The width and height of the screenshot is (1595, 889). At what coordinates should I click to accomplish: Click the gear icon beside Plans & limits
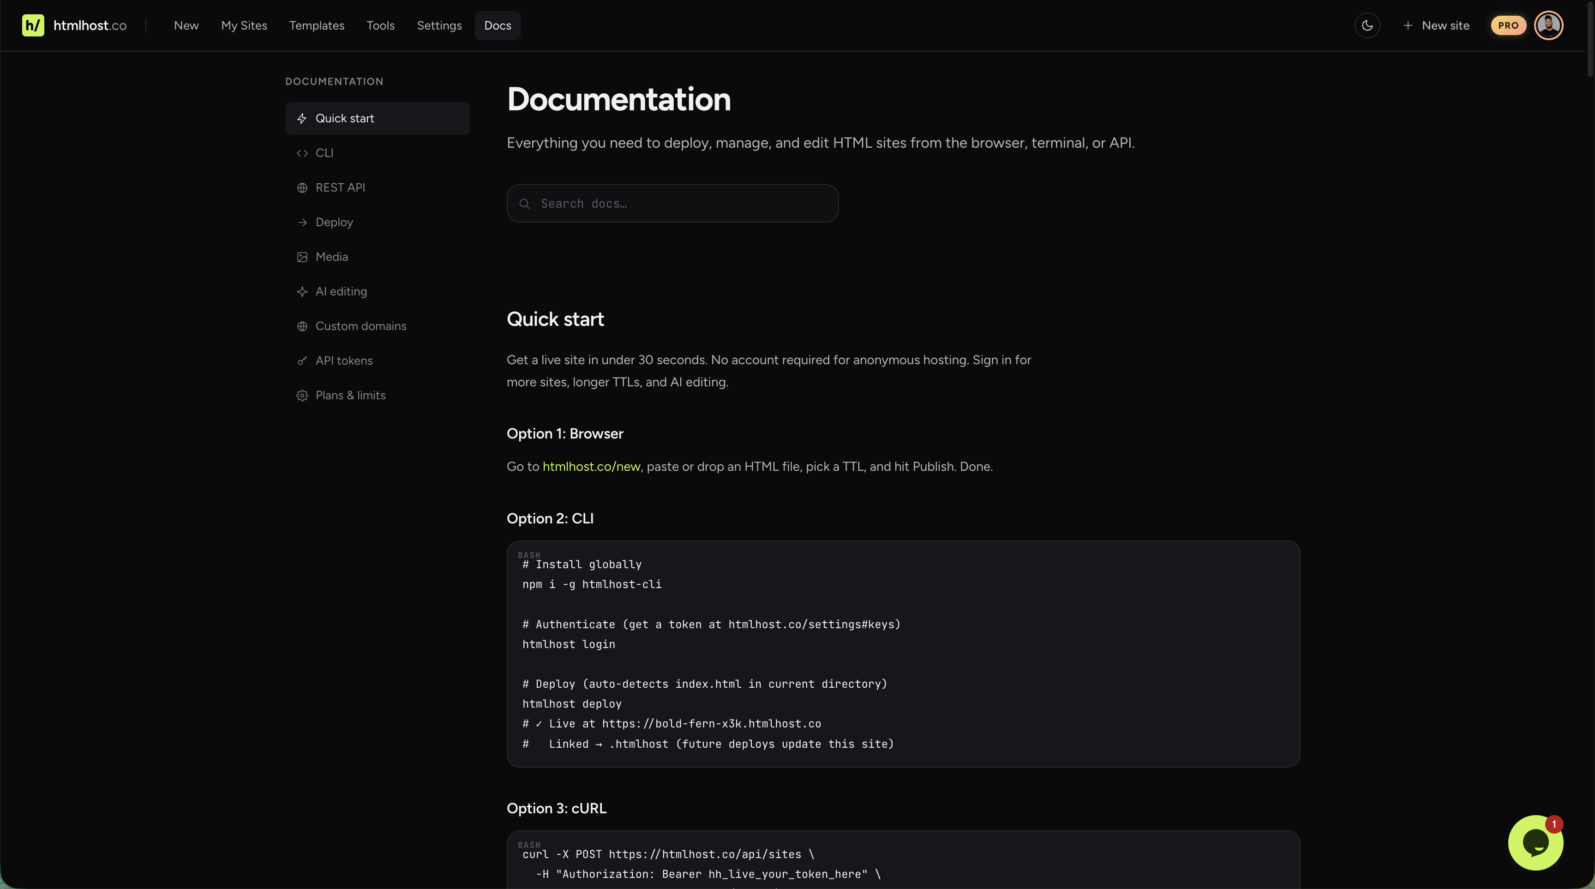tap(302, 396)
